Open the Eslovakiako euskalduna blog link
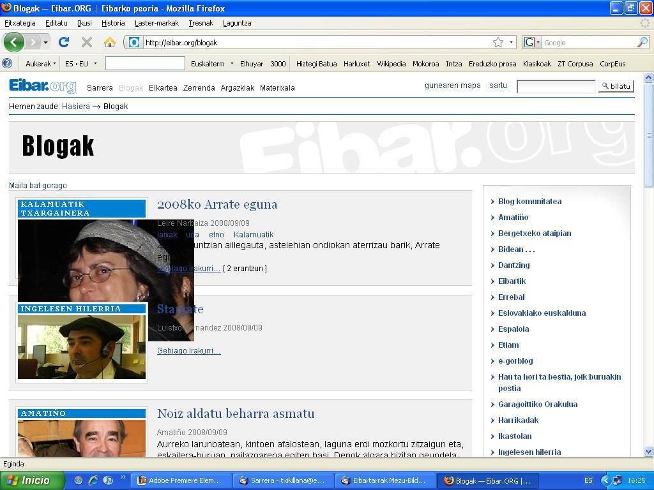 point(542,313)
